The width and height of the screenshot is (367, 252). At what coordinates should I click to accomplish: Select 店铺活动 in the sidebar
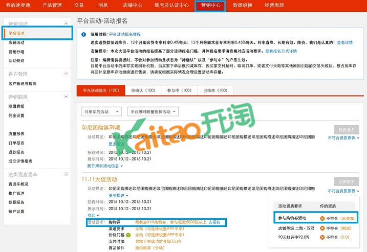tap(16, 42)
